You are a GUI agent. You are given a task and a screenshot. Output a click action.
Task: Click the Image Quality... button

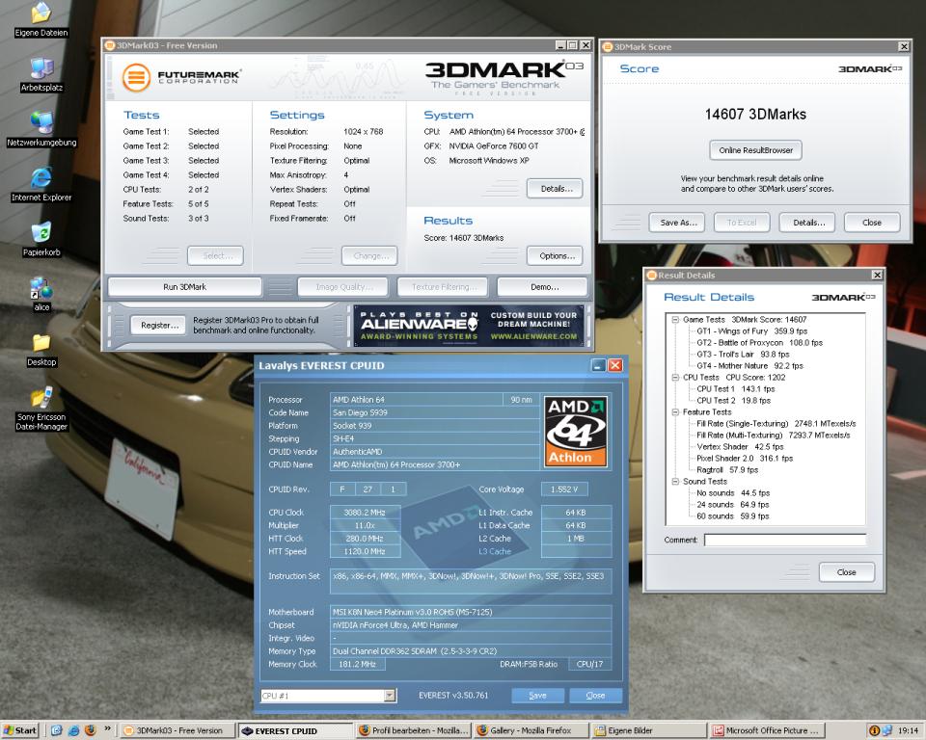343,287
